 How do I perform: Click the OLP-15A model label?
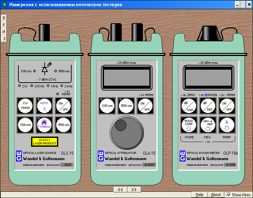[x=231, y=153]
